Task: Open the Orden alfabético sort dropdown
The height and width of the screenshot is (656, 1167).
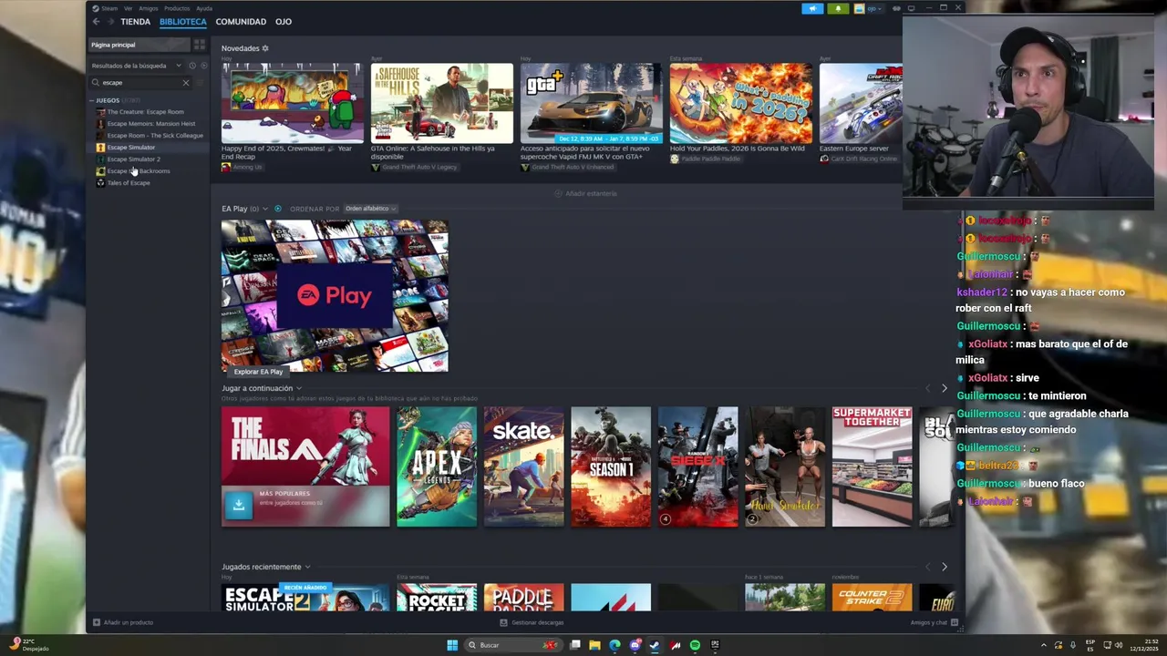Action: [x=370, y=209]
